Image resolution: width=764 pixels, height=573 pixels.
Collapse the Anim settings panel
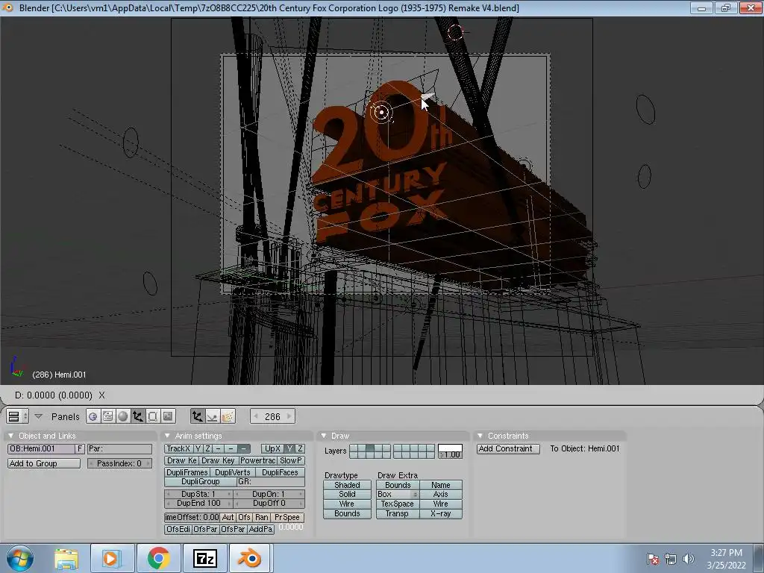167,436
